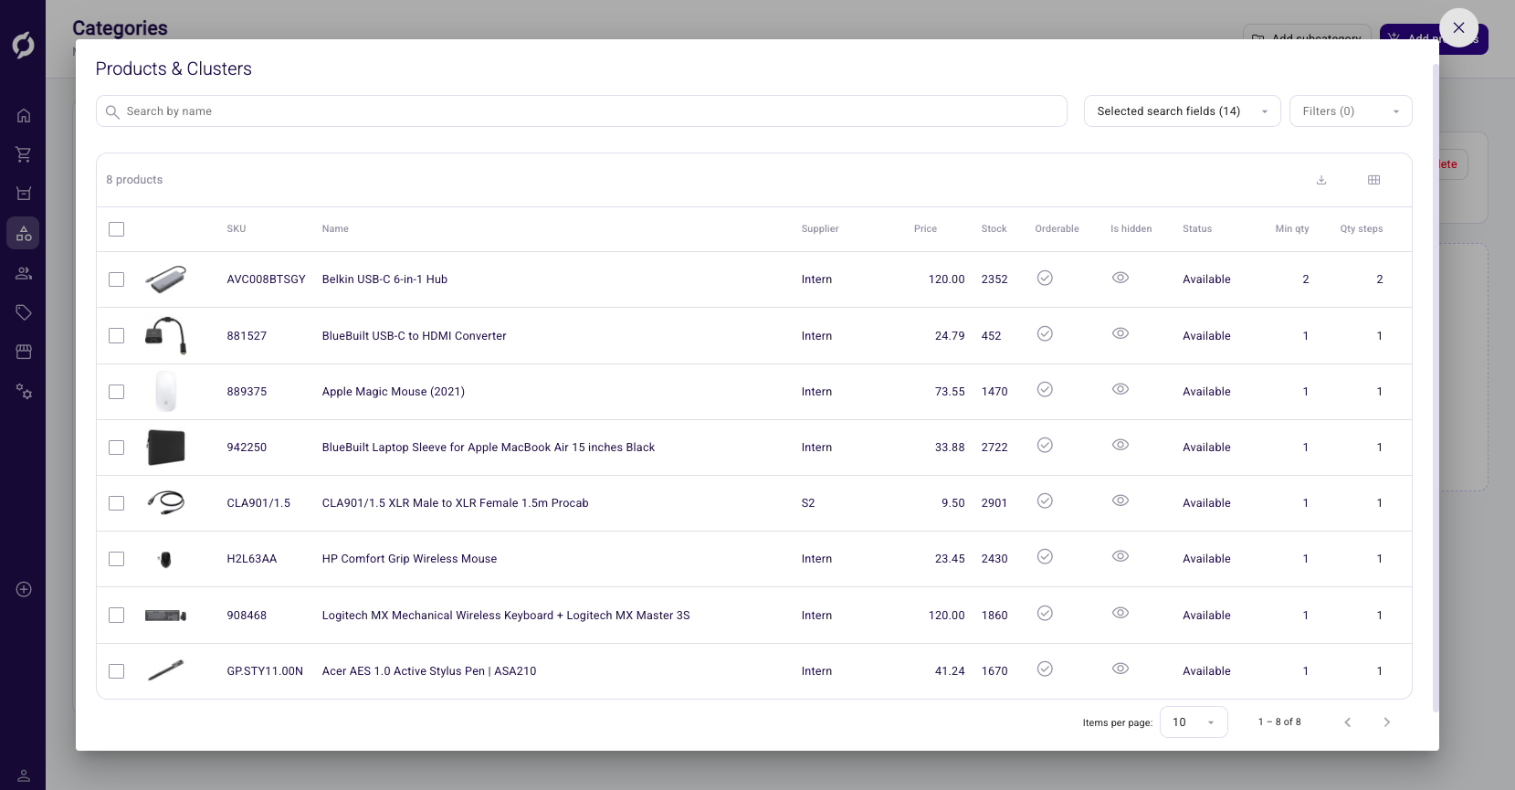Click the dialog vertical scrollbar
Viewport: 1515px width, 790px height.
1436,388
